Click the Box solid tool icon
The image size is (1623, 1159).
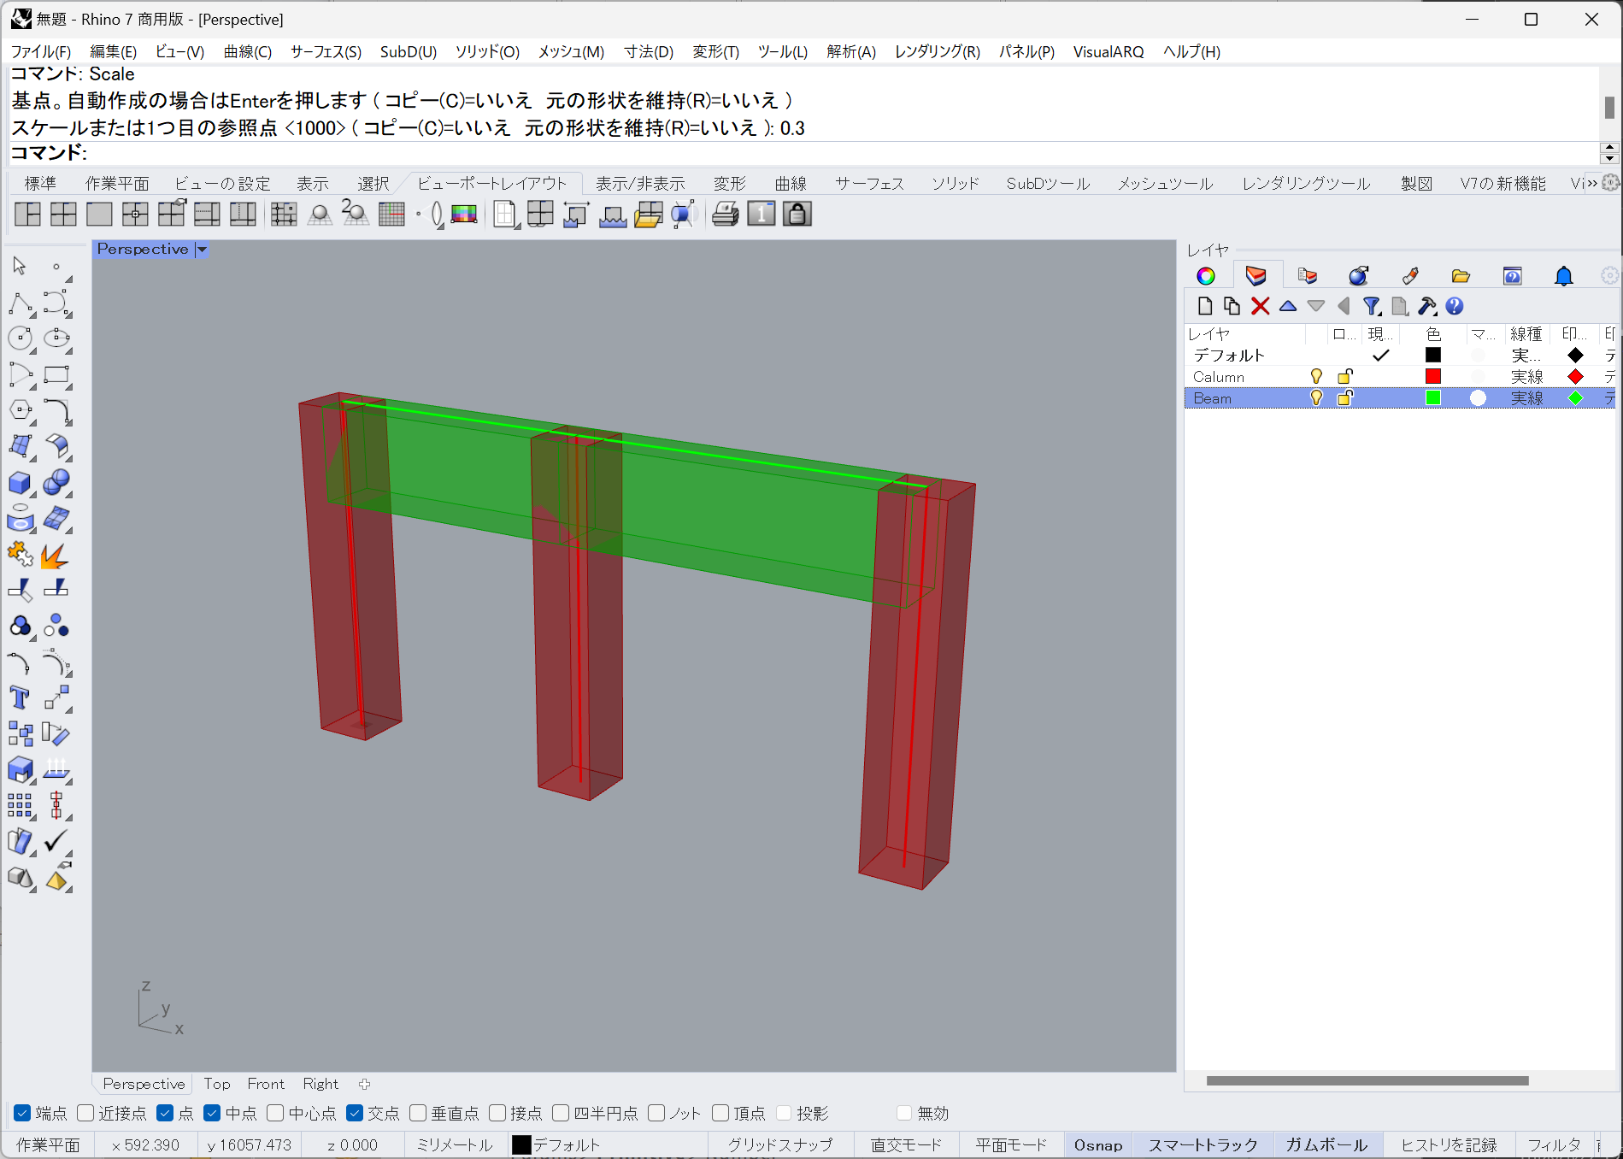(x=19, y=483)
